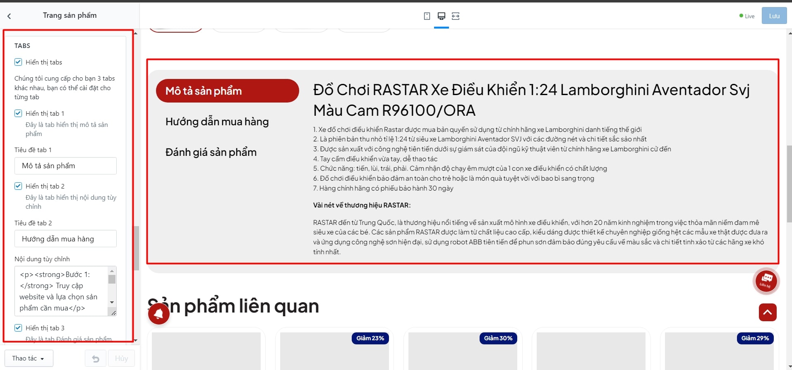
Task: Grab the textarea resize handle
Action: (x=113, y=313)
